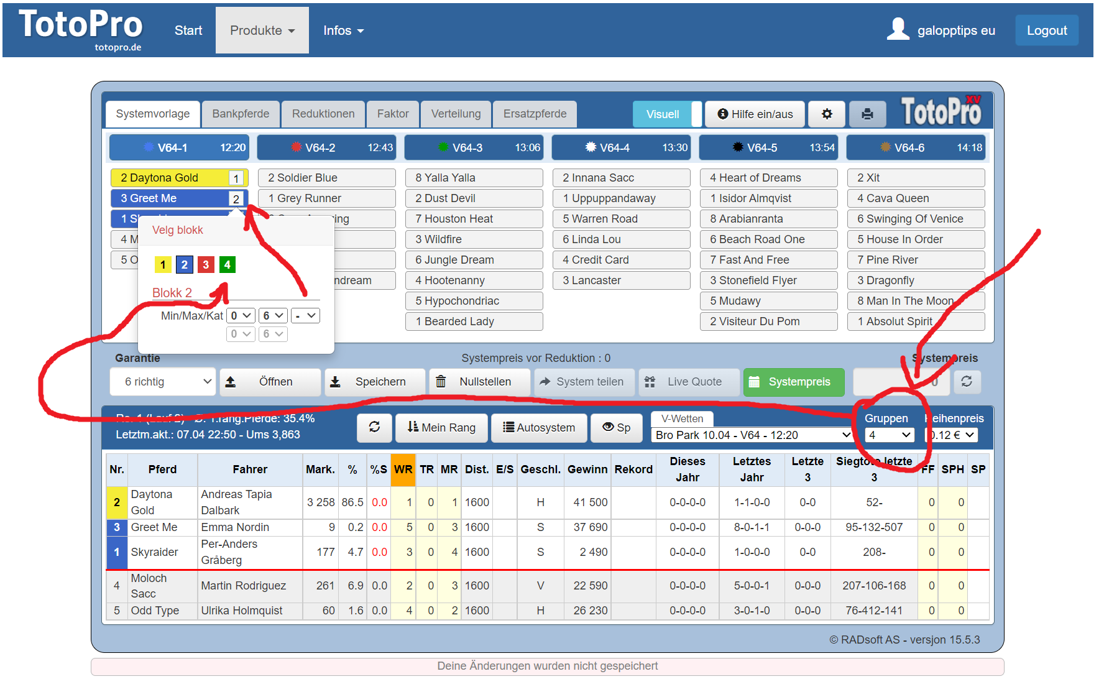The height and width of the screenshot is (684, 1104).
Task: Print the system with printer icon
Action: coord(867,114)
